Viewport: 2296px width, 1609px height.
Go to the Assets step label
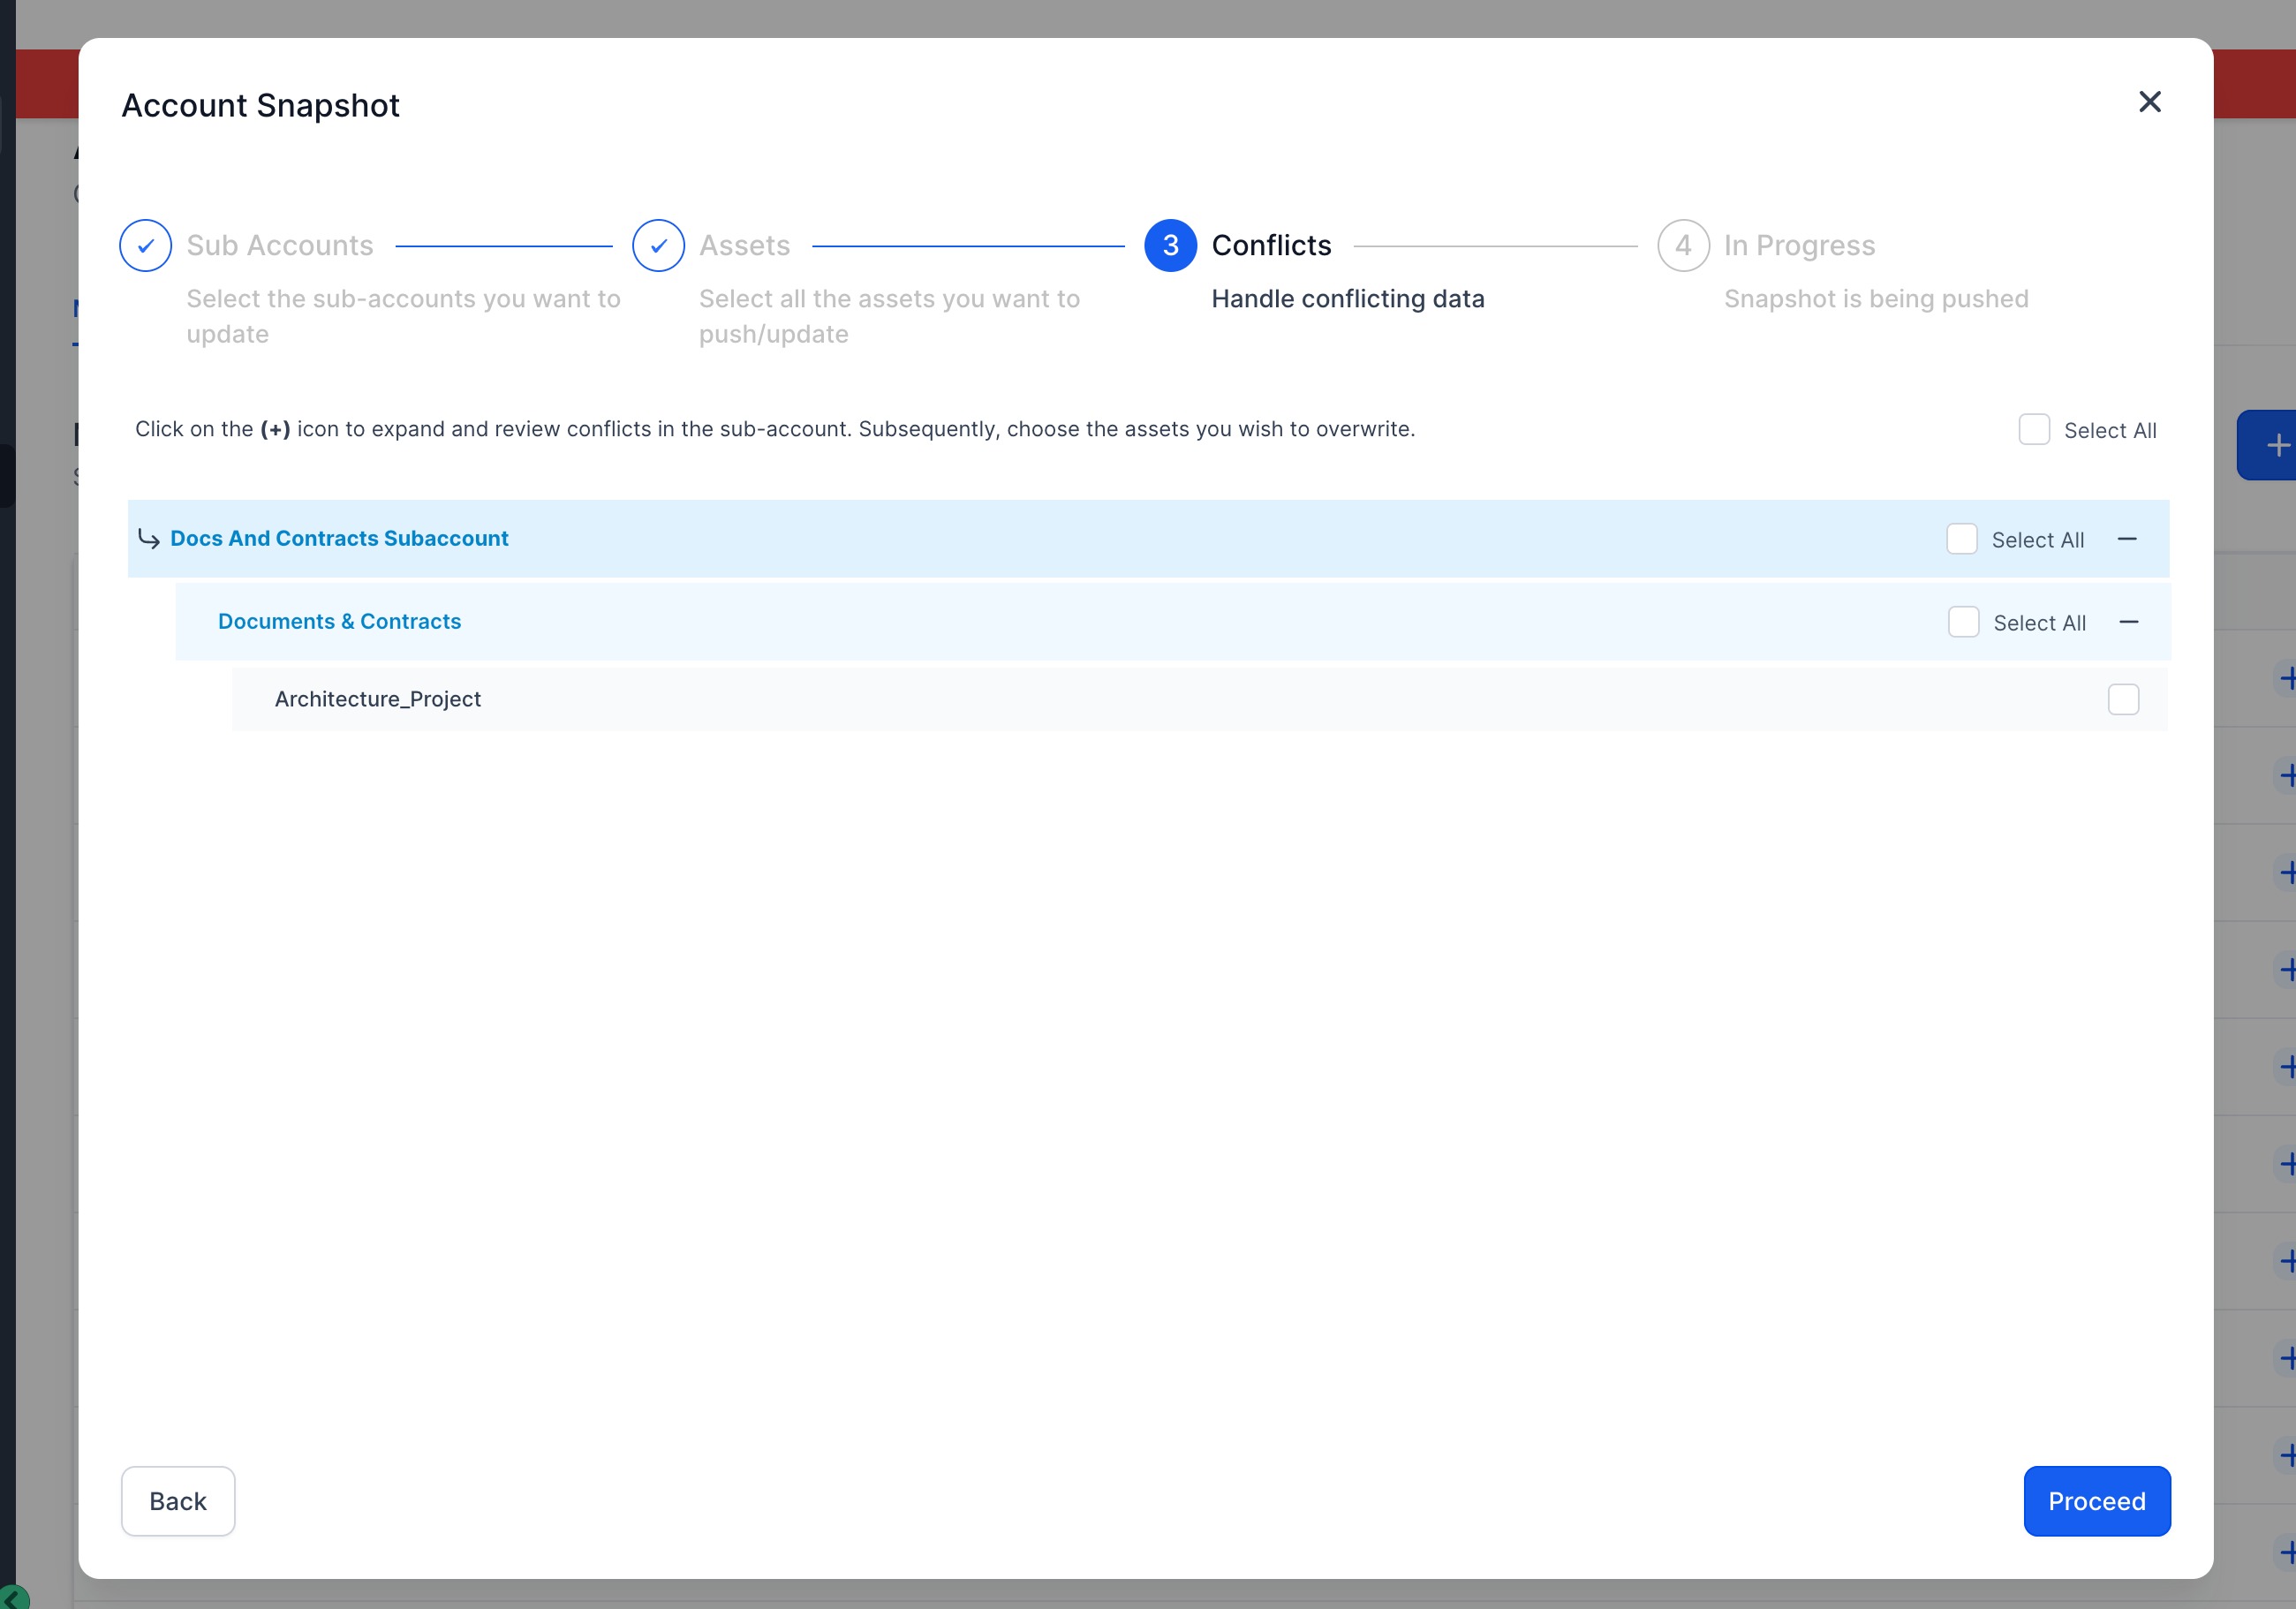(744, 245)
